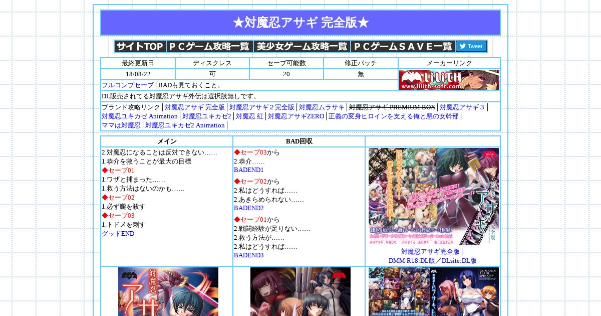Screen dimensions: 601x316
Task: Open the Lilith-soft maker banner link
Action: tap(449, 80)
